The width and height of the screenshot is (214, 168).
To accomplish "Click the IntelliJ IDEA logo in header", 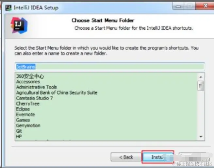I will [x=19, y=25].
